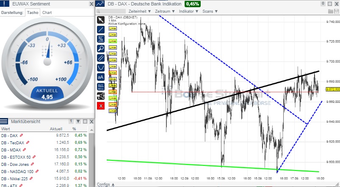Expand the Configs panel at chart bottom
340x187 pixels.
pos(106,184)
